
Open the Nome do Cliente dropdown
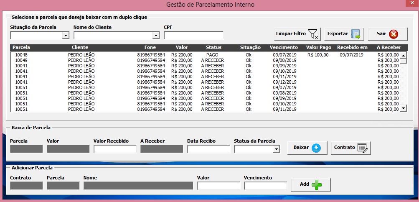point(156,35)
